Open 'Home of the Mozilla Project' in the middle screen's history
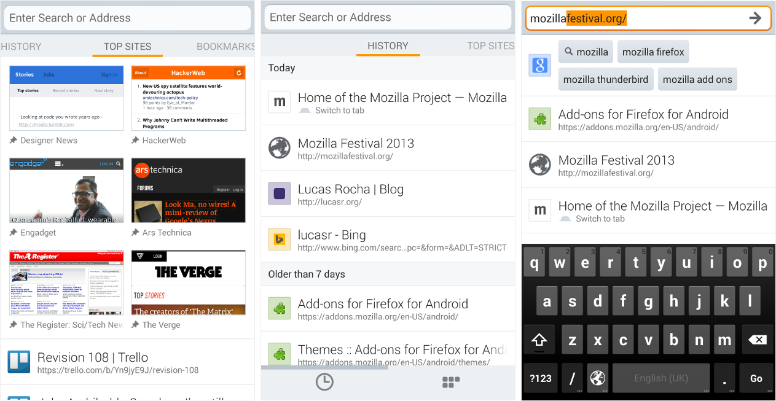Viewport: 776px width, 401px height. click(388, 102)
